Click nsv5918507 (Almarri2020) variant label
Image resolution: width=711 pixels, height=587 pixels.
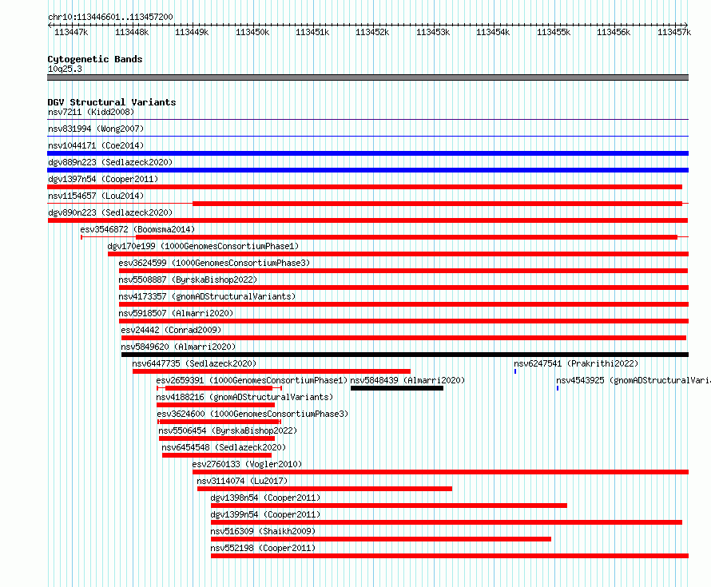176,313
